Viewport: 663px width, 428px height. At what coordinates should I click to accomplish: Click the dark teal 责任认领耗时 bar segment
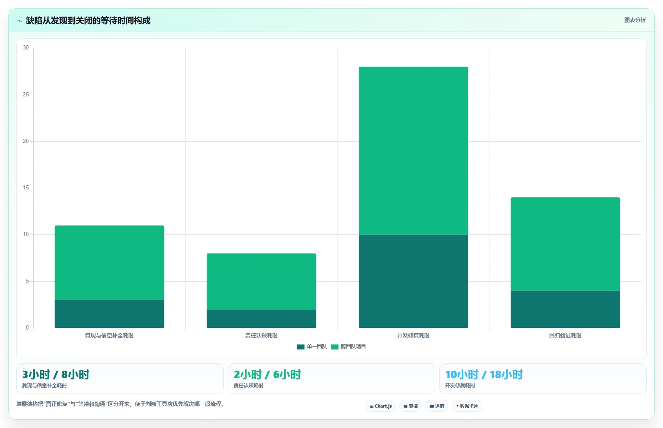click(262, 319)
